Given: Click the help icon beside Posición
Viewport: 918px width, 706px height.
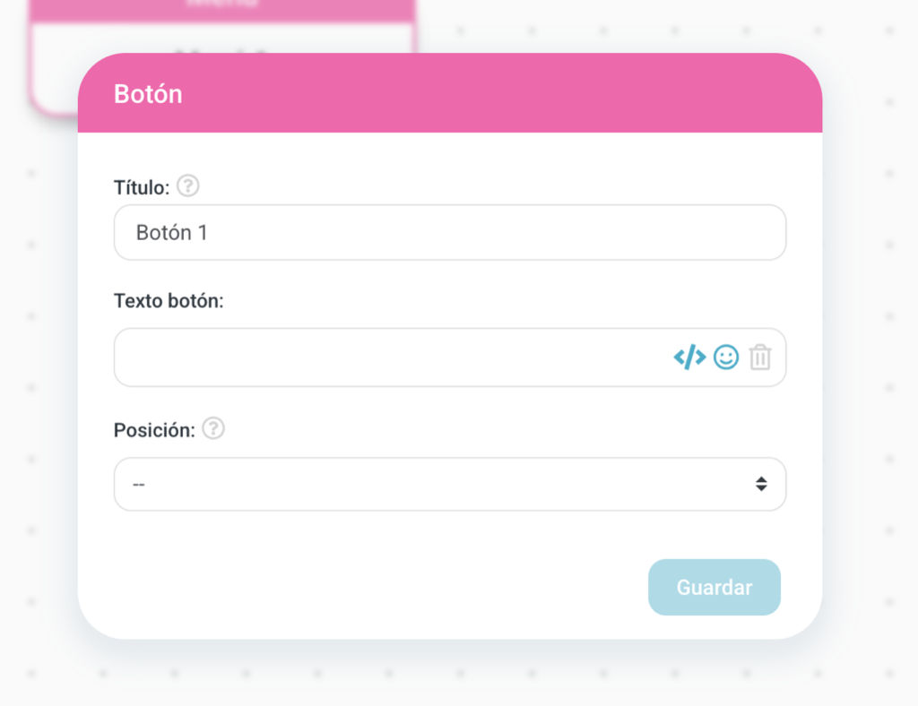Looking at the screenshot, I should 212,429.
